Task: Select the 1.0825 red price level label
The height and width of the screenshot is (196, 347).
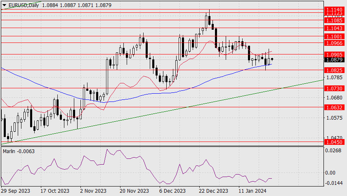Action: pos(334,70)
